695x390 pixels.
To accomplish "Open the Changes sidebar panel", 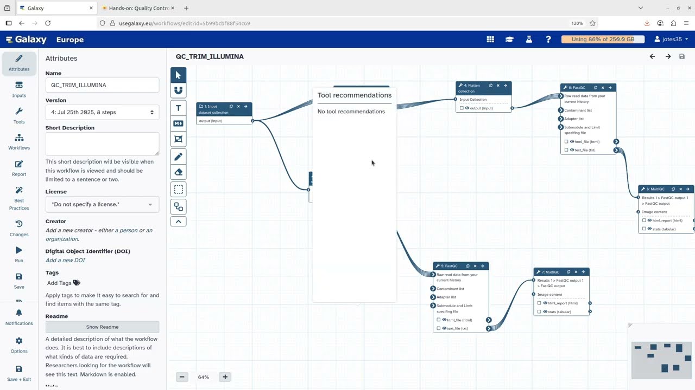I will [x=19, y=229].
